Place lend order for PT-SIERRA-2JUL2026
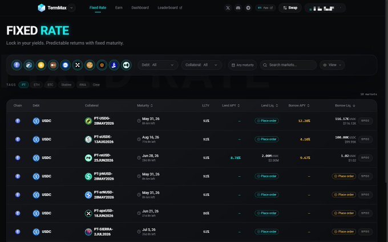Image resolution: width=388 pixels, height=242 pixels. pyautogui.click(x=267, y=232)
